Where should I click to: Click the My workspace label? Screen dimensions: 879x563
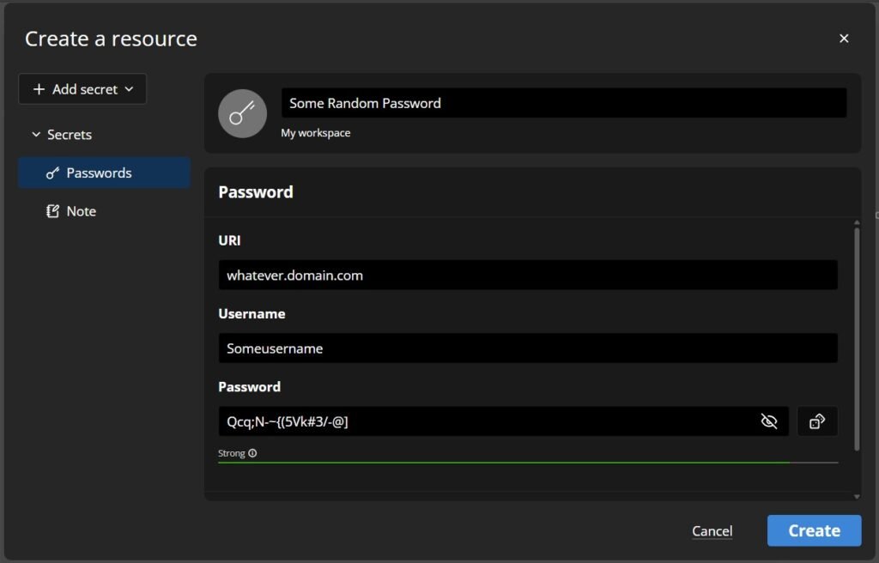315,133
